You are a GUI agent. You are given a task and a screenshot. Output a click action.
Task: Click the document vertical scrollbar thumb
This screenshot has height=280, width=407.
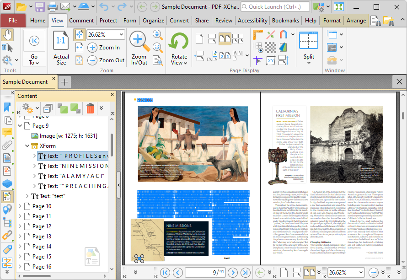tap(403, 115)
